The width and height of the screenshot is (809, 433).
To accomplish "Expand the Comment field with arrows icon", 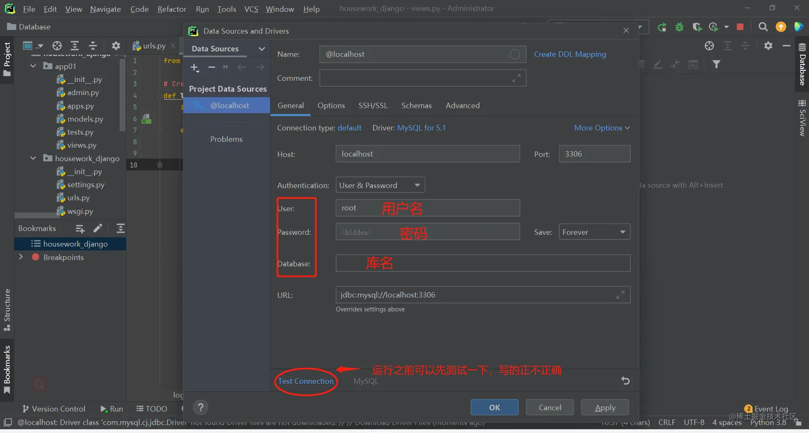I will [x=516, y=78].
